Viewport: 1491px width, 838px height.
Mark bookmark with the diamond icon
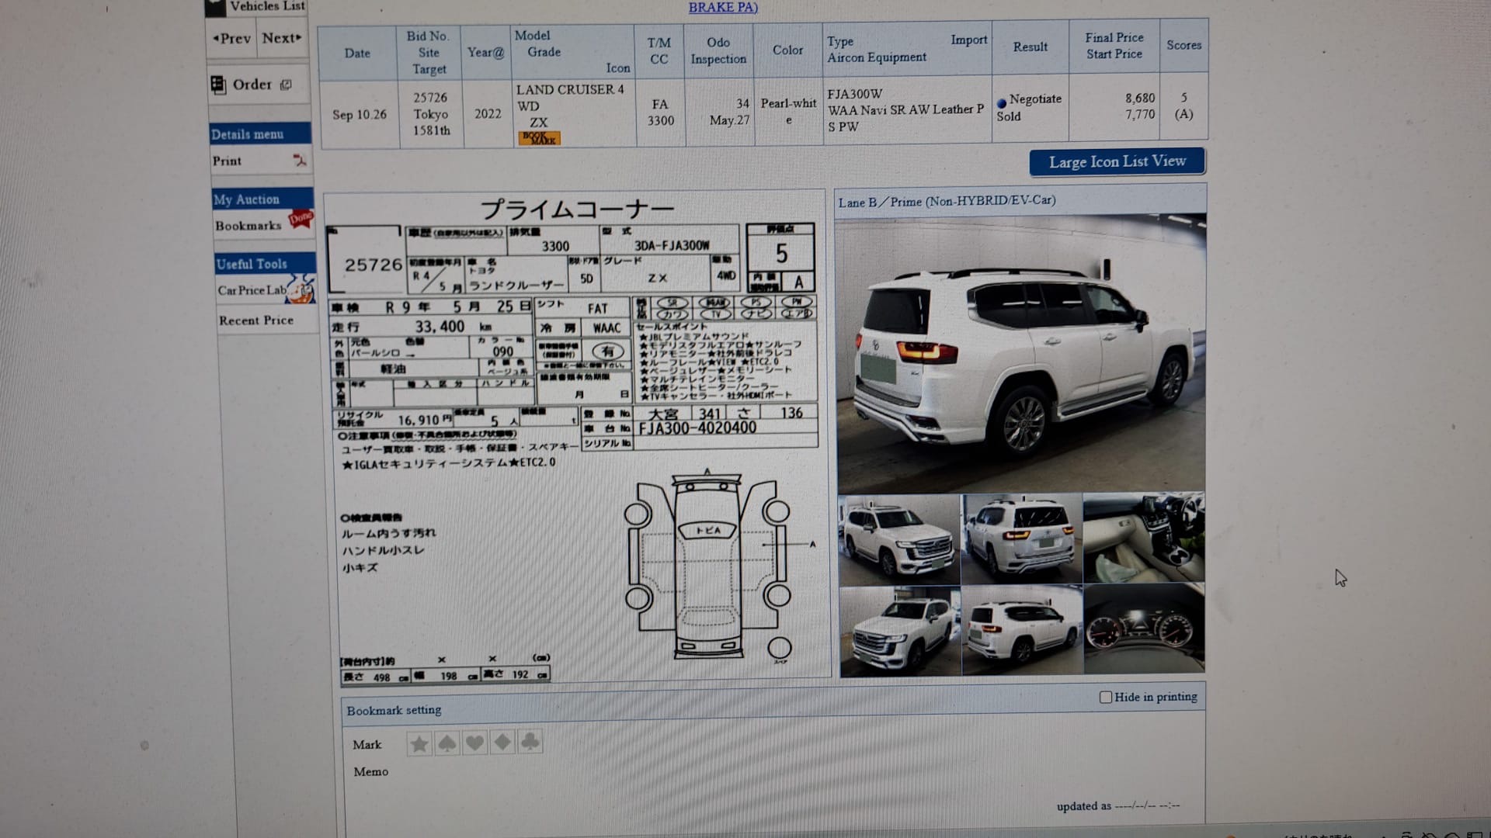coord(502,743)
